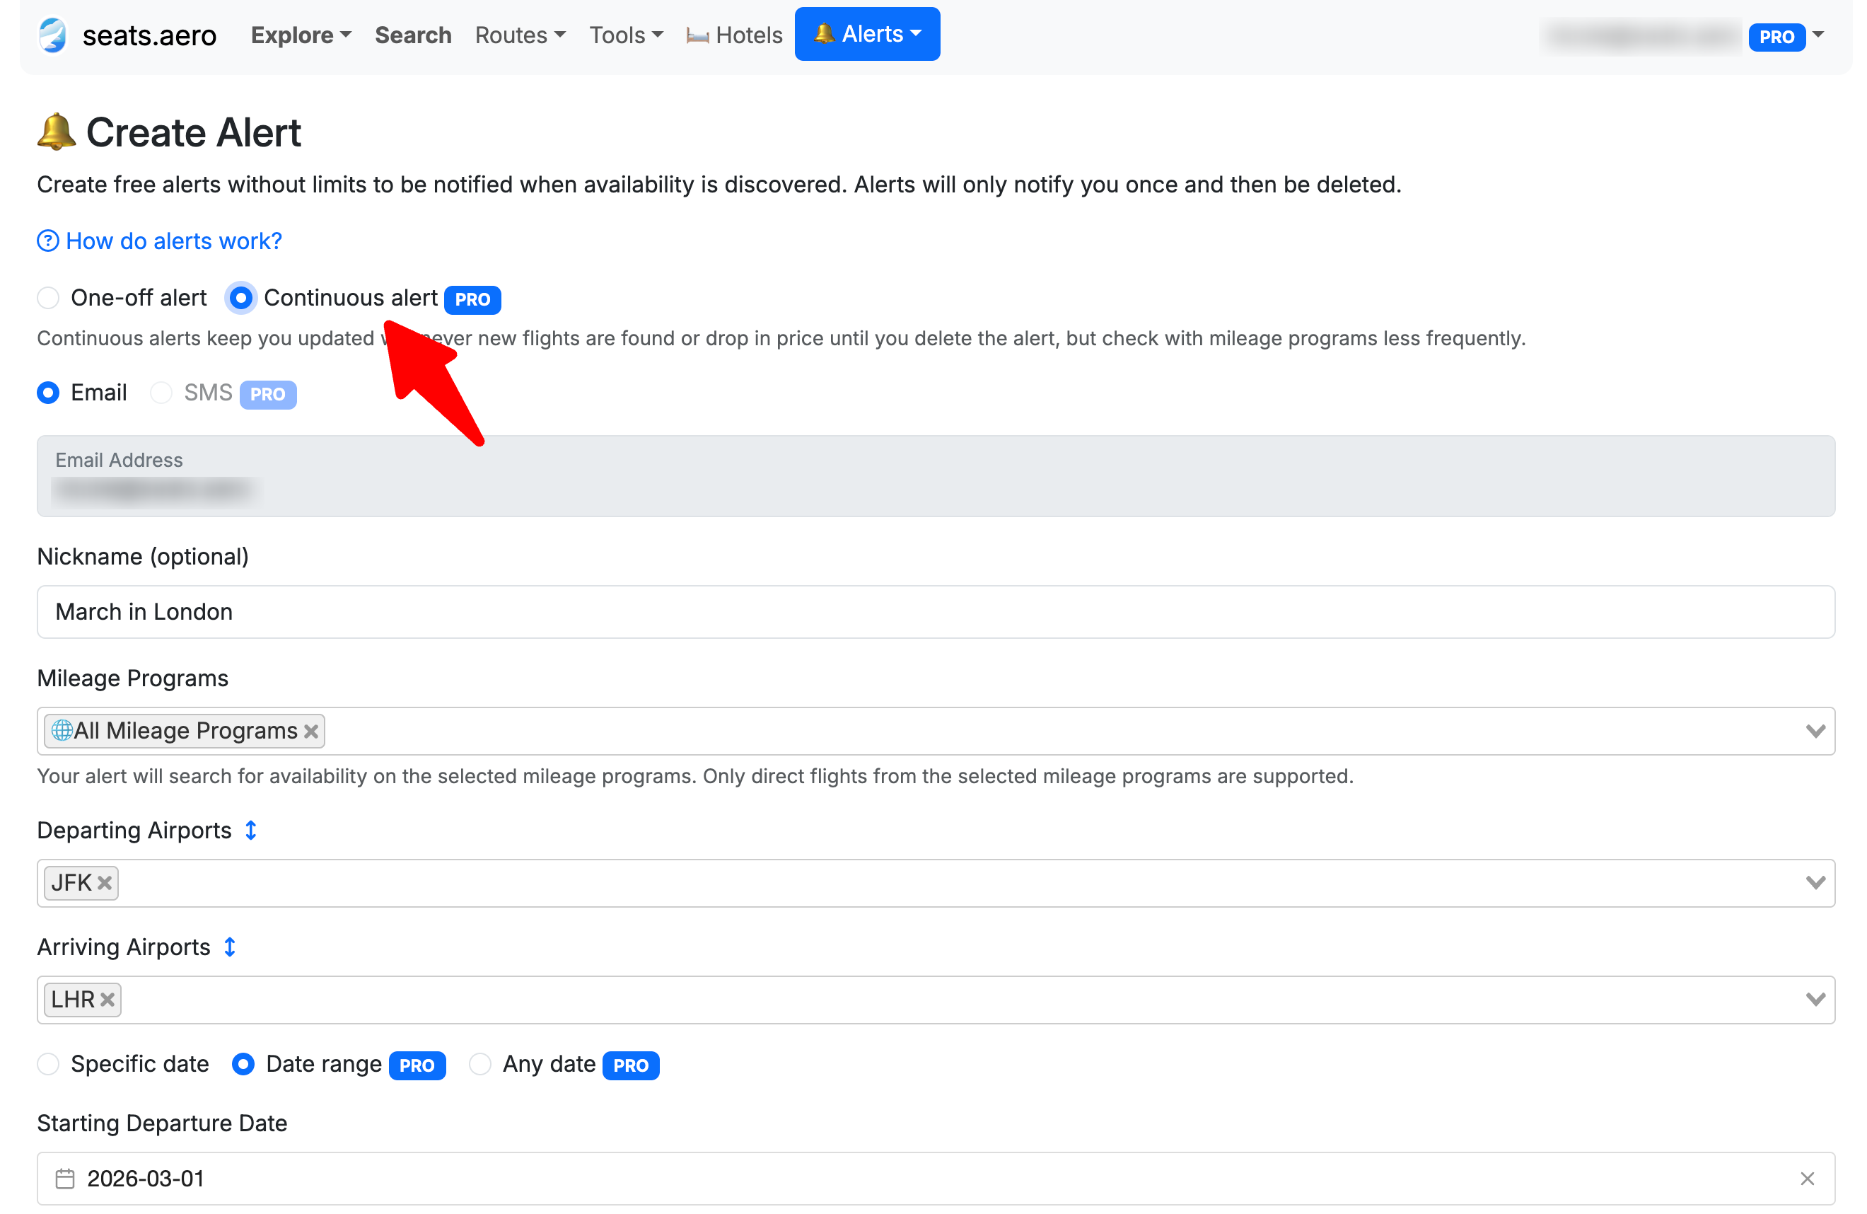Viewport: 1867px width, 1214px height.
Task: Remove the JFK airport tag
Action: point(105,883)
